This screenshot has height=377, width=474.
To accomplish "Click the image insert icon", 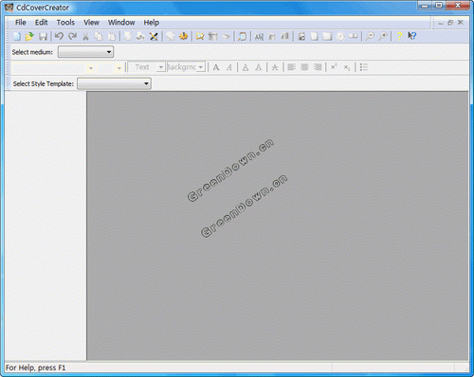I will 301,36.
